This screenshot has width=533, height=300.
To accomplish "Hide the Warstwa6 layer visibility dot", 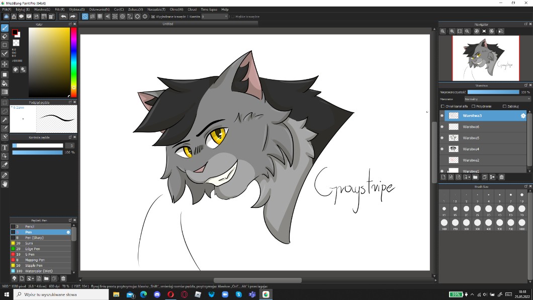I will pyautogui.click(x=442, y=127).
